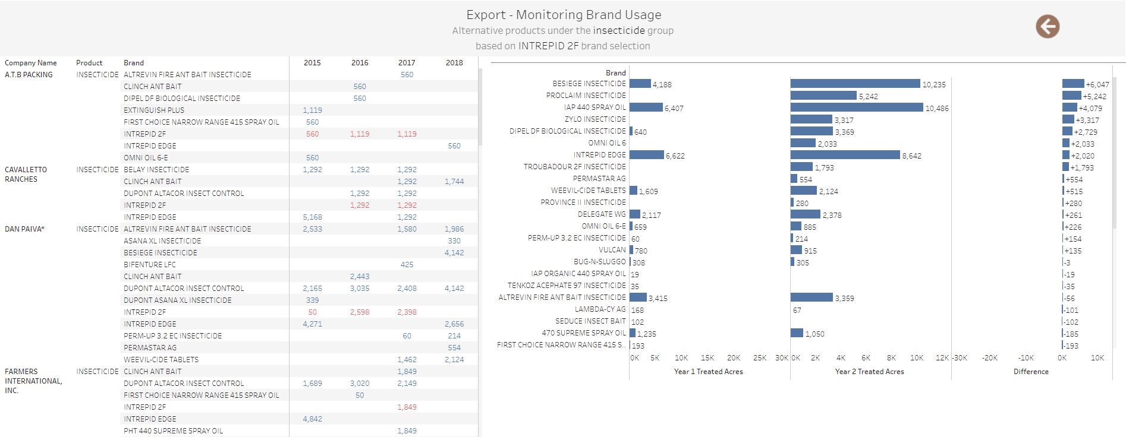The width and height of the screenshot is (1126, 437).
Task: Select the 2017 column header
Action: click(x=407, y=62)
